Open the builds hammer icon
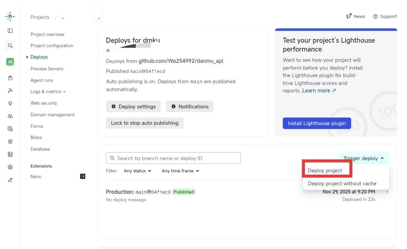 click(x=10, y=90)
